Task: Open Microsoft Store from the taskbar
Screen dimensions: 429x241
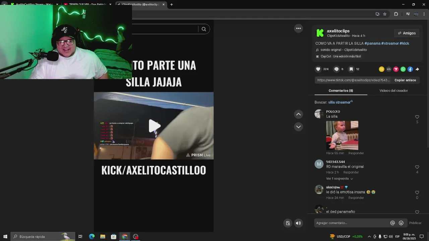Action: pyautogui.click(x=114, y=237)
